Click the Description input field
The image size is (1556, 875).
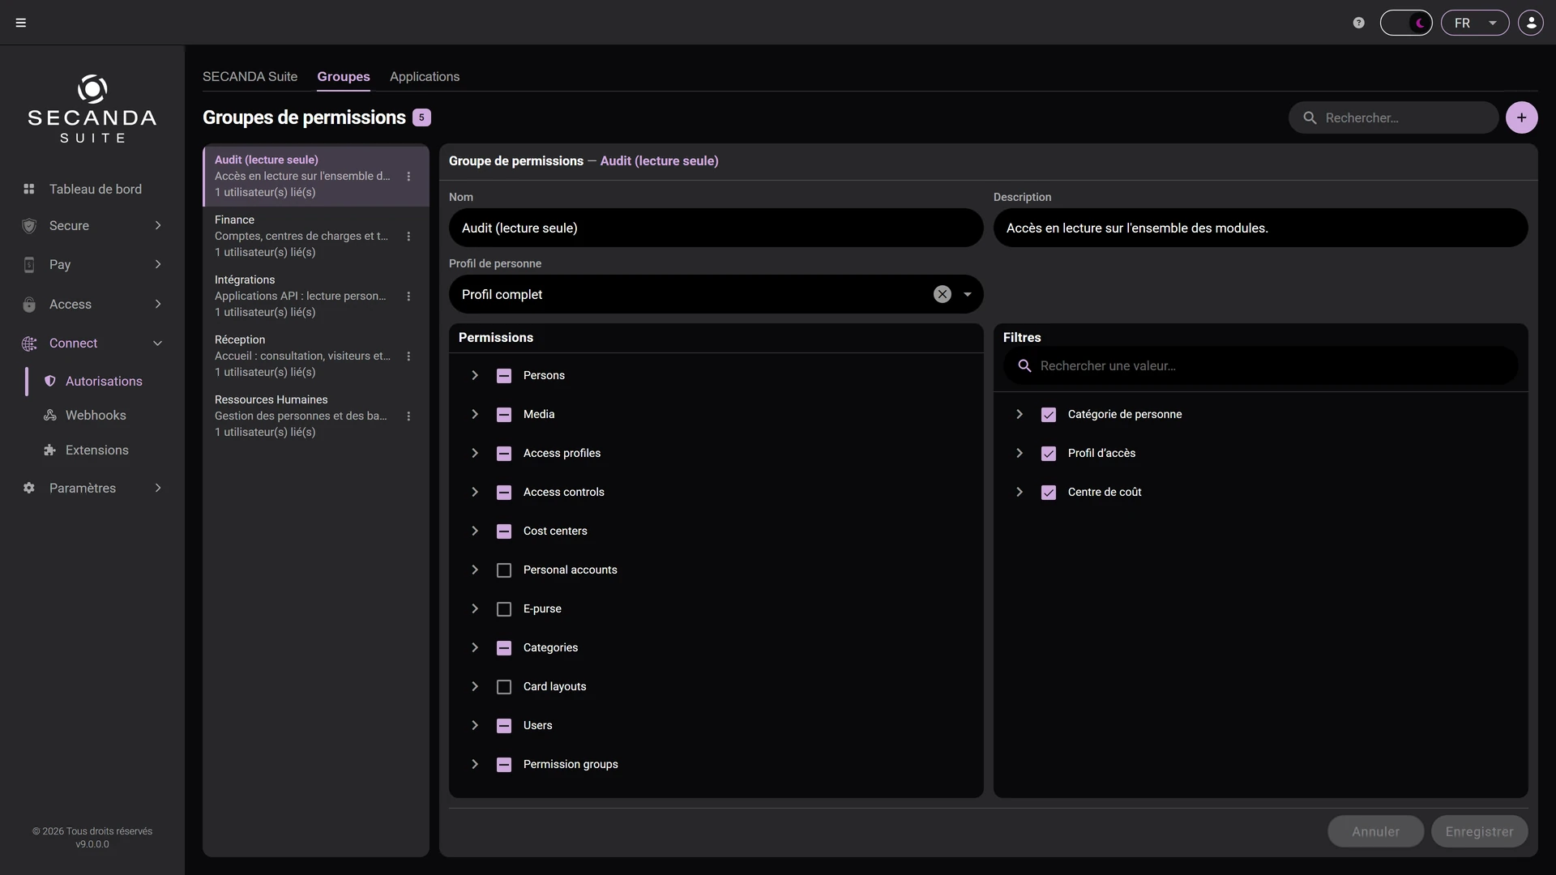click(1261, 228)
